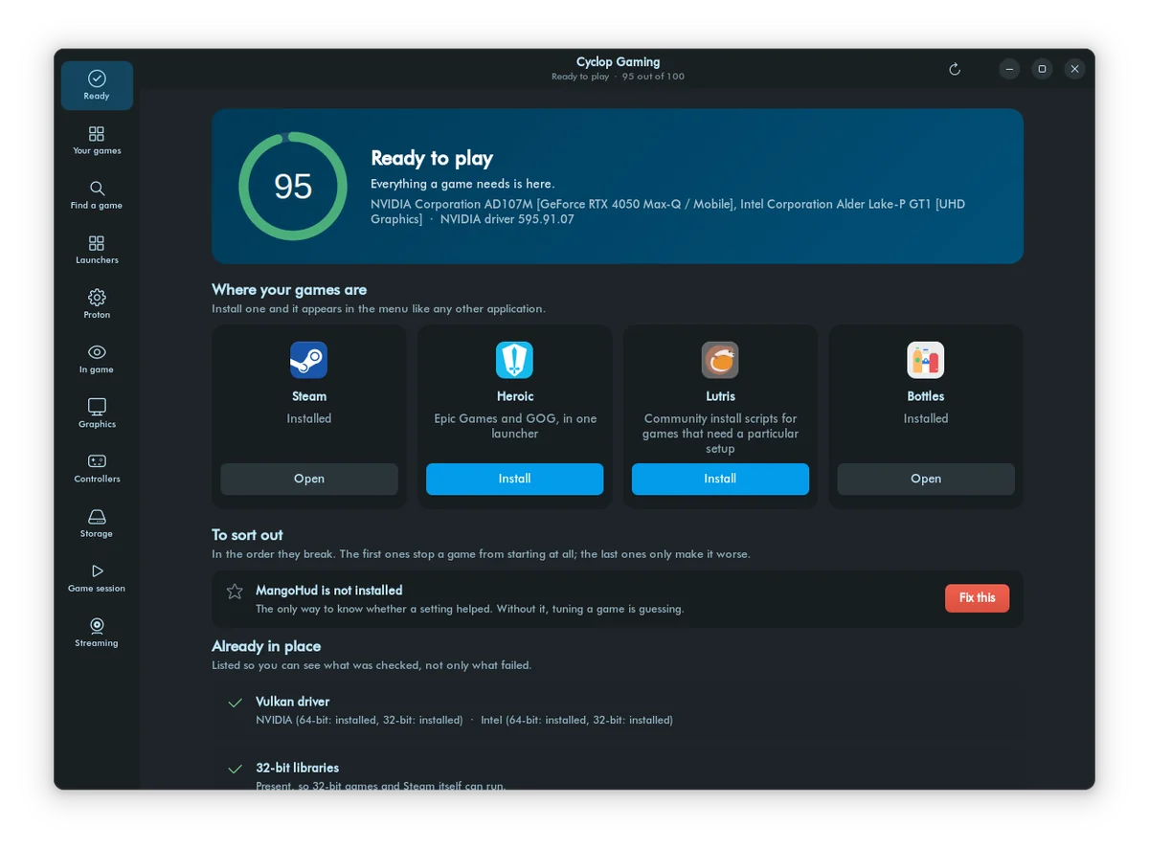Click Fix this for MangoHud
Image resolution: width=1149 pixels, height=849 pixels.
point(977,598)
